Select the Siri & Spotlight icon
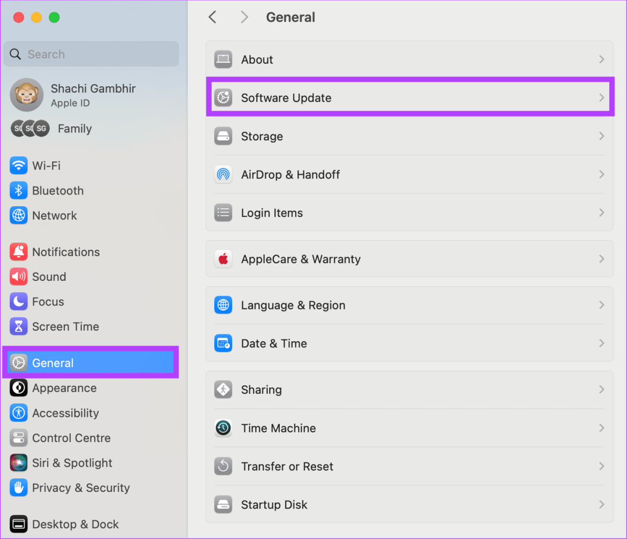 [x=19, y=463]
